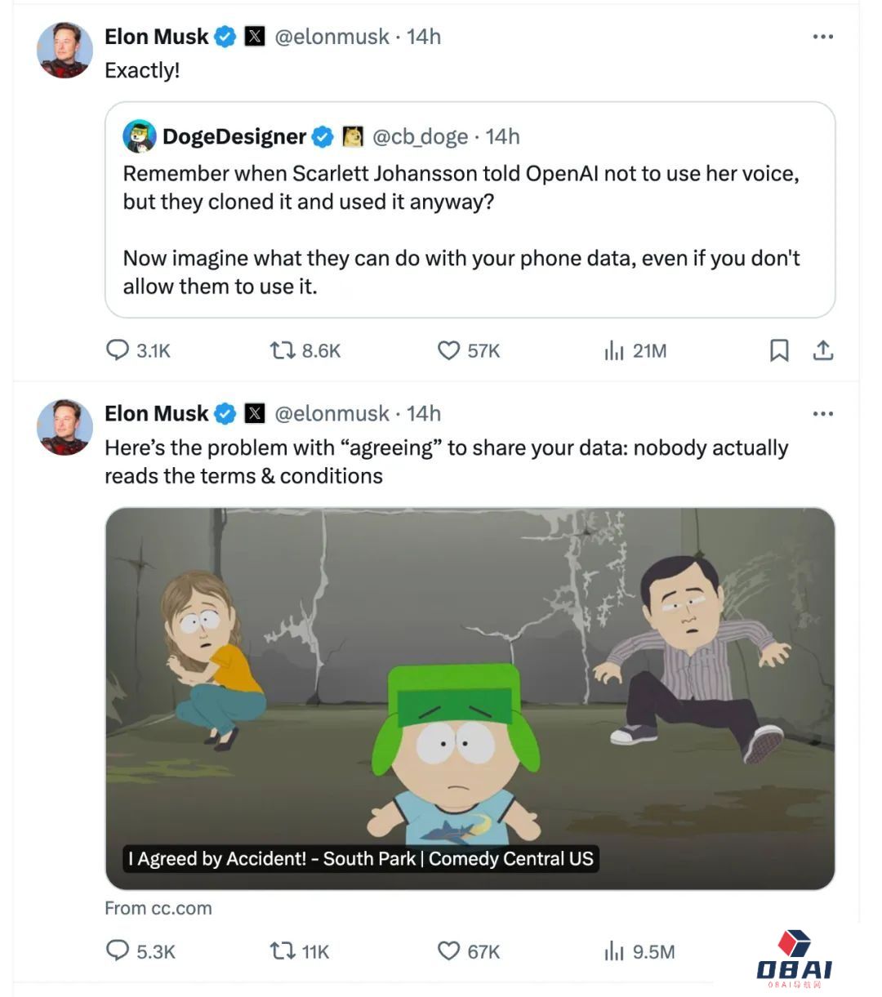The image size is (882, 997).
Task: Open more options on first post
Action: (822, 37)
